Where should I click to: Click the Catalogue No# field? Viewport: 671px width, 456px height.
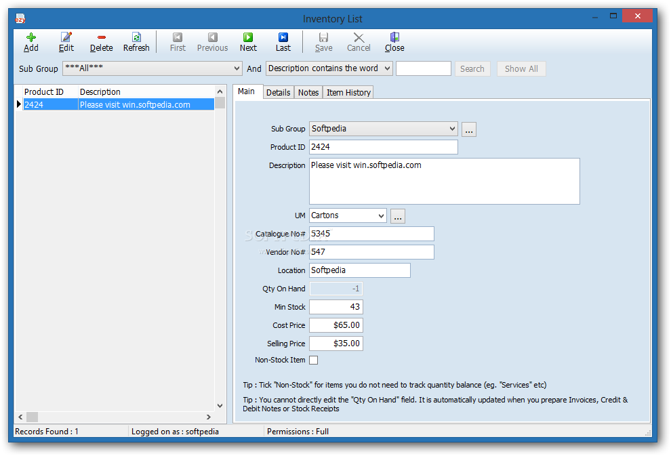pyautogui.click(x=371, y=234)
